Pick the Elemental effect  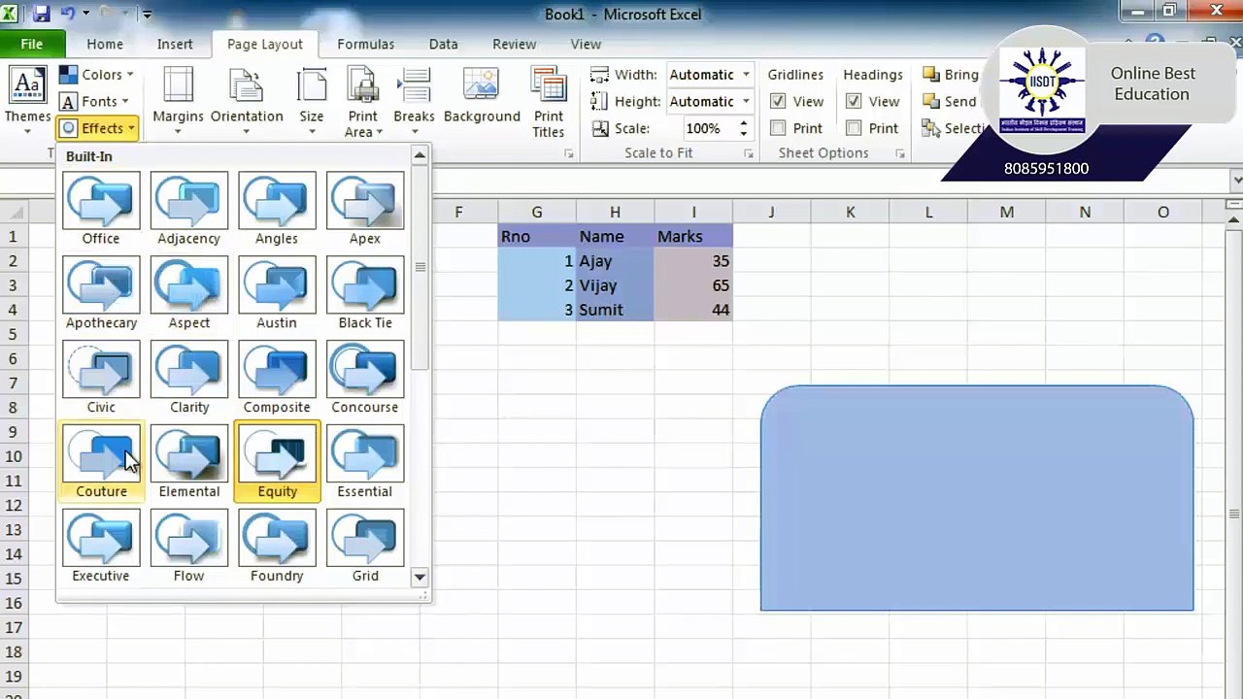tap(189, 462)
